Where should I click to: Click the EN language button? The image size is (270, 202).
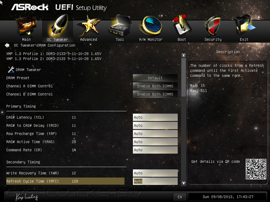tap(180, 197)
